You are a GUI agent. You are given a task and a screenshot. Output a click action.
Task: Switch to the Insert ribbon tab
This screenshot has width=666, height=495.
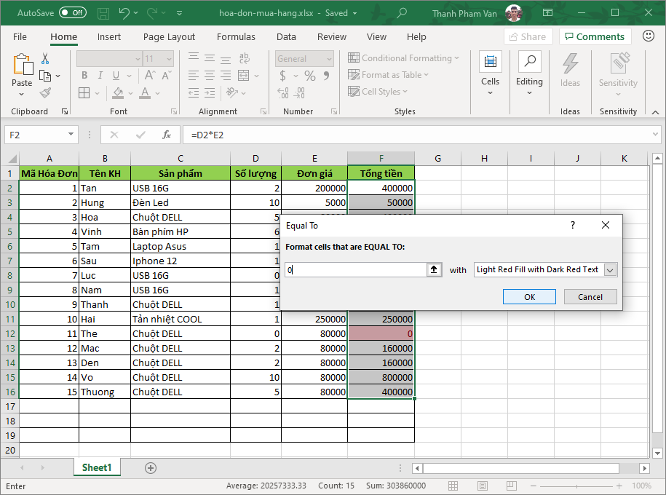click(109, 36)
